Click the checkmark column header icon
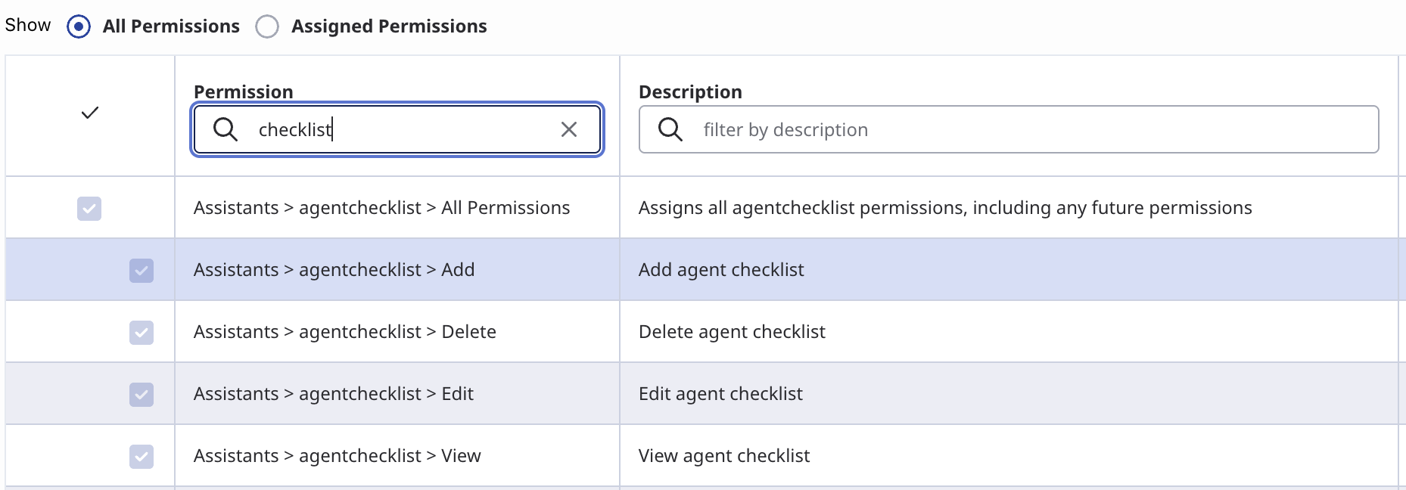 point(90,113)
